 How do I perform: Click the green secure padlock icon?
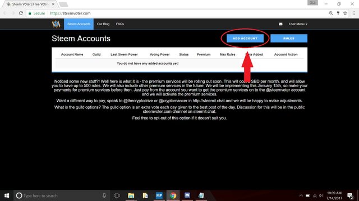pos(30,13)
